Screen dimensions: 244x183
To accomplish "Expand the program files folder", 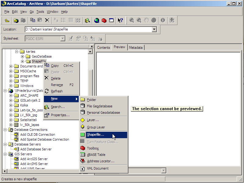I will tap(11, 76).
